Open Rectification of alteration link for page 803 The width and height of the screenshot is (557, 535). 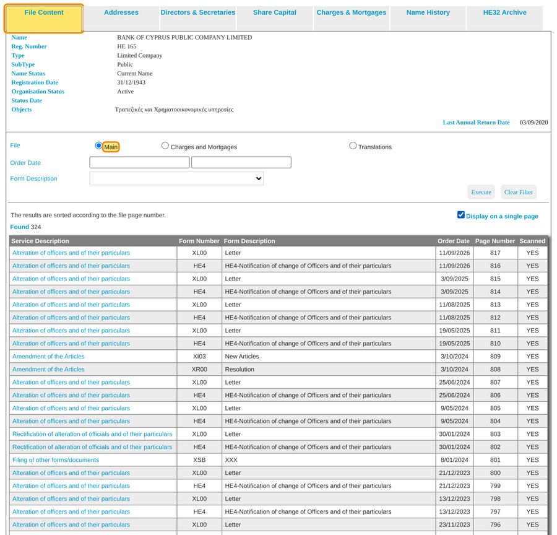[92, 434]
